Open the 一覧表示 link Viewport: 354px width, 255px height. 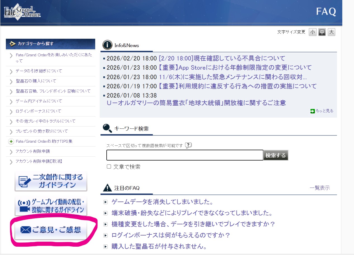pos(319,188)
